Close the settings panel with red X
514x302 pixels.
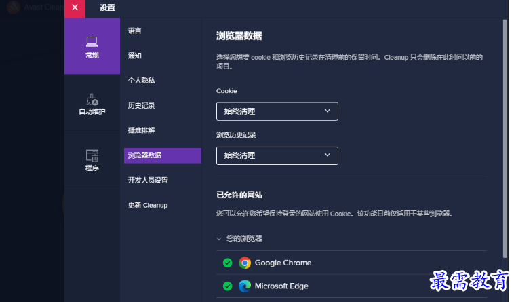[x=75, y=8]
